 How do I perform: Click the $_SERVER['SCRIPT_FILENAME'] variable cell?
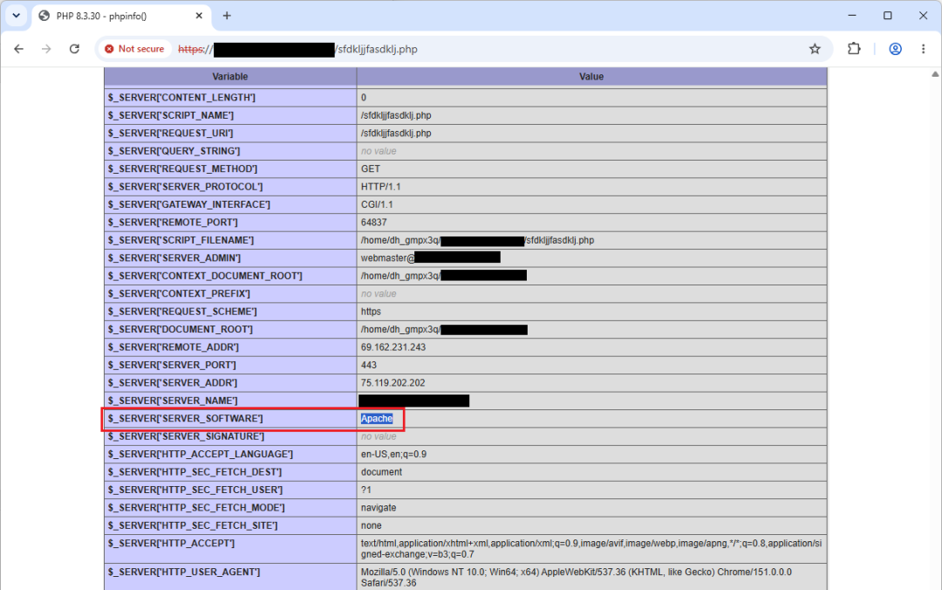tap(230, 240)
